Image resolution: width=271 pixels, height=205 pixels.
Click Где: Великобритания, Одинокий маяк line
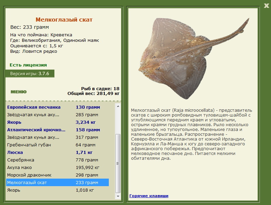pos(54,40)
